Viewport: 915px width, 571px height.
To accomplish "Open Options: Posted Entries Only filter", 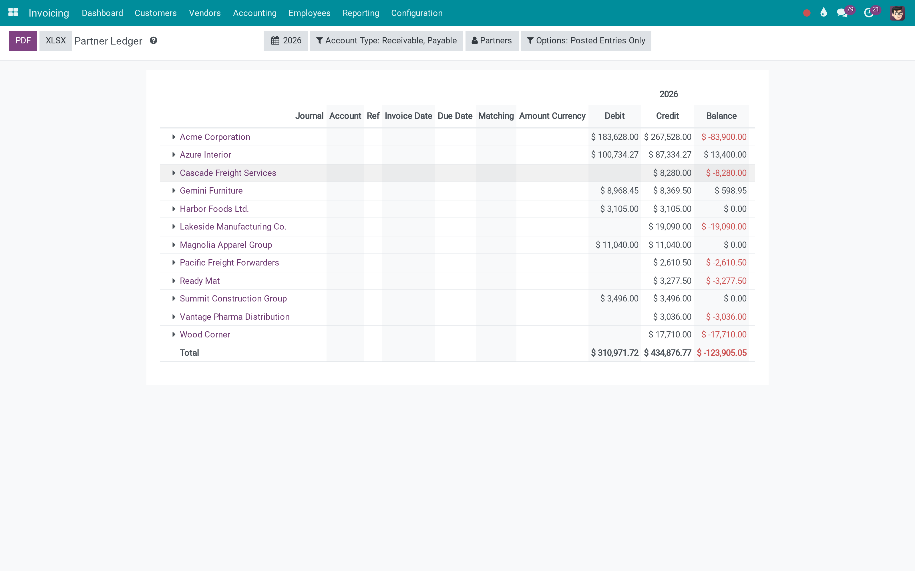I will pyautogui.click(x=586, y=41).
